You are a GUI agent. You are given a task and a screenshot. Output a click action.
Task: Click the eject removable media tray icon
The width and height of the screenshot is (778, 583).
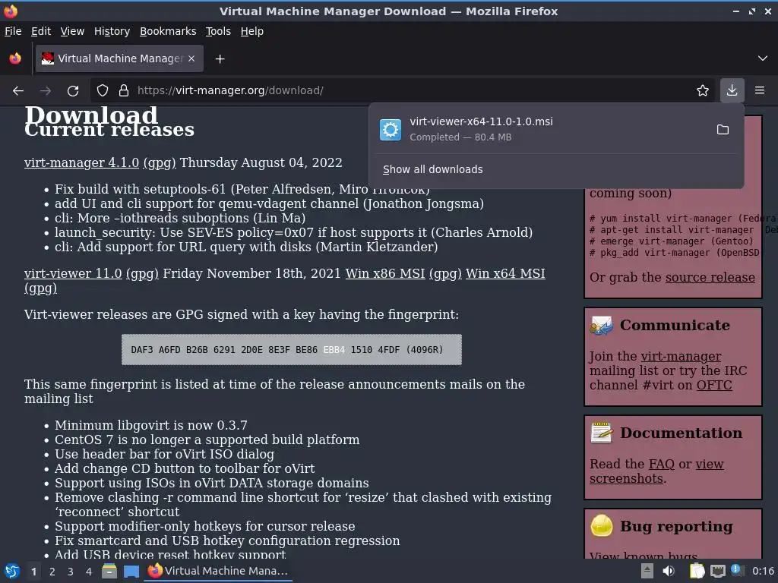[647, 571]
